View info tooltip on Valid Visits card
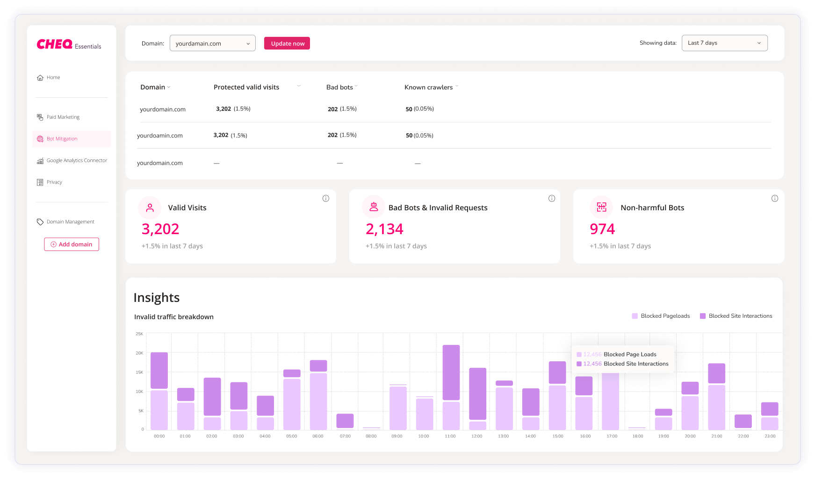The width and height of the screenshot is (815, 479). [326, 198]
